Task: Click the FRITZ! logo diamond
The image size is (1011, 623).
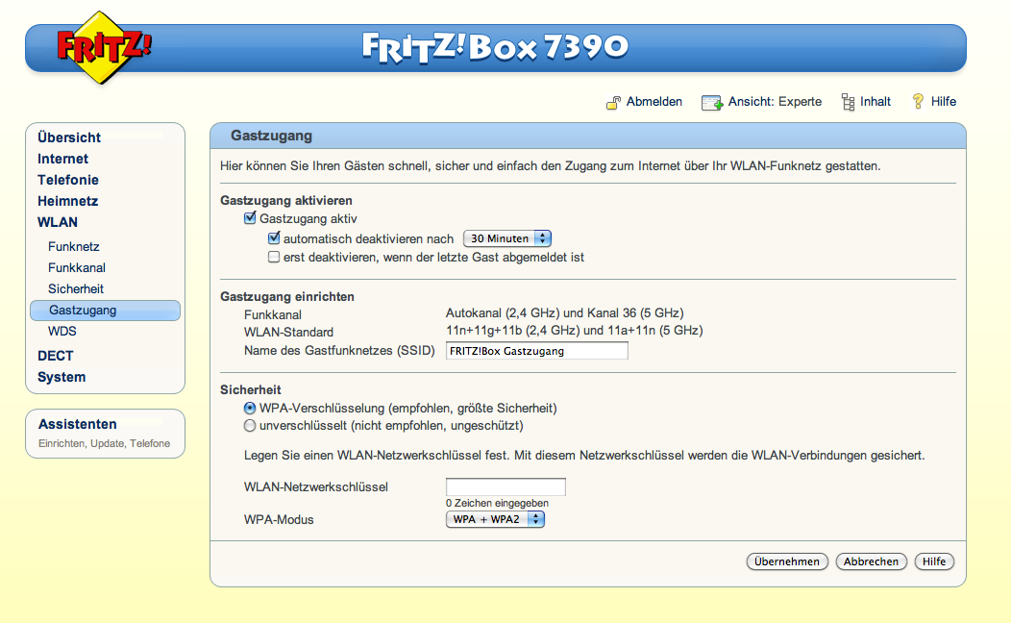Action: point(100,47)
